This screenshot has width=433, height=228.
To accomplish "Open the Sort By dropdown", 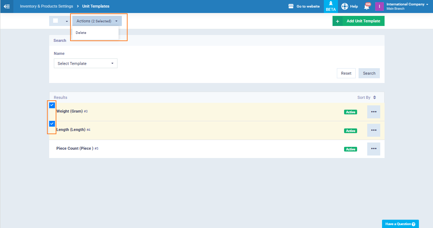I will click(366, 97).
